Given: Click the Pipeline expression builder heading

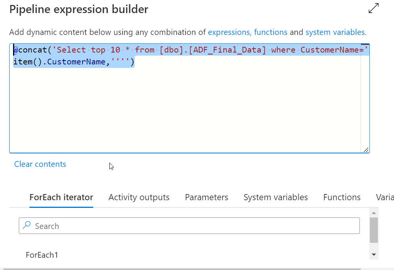Looking at the screenshot, I should (x=79, y=9).
